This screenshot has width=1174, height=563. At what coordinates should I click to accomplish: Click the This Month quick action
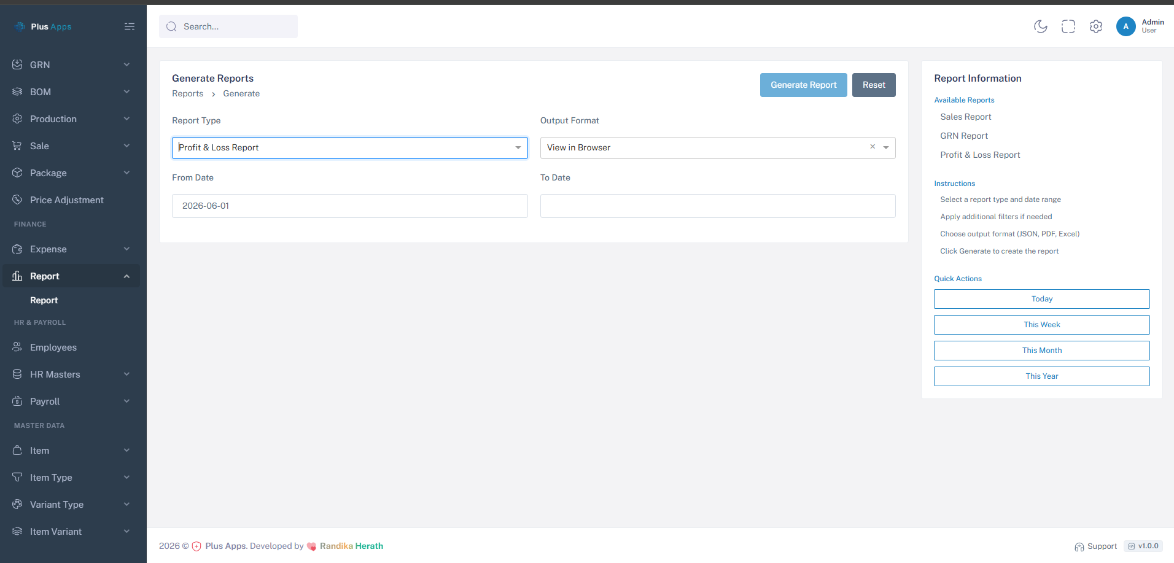coord(1042,351)
